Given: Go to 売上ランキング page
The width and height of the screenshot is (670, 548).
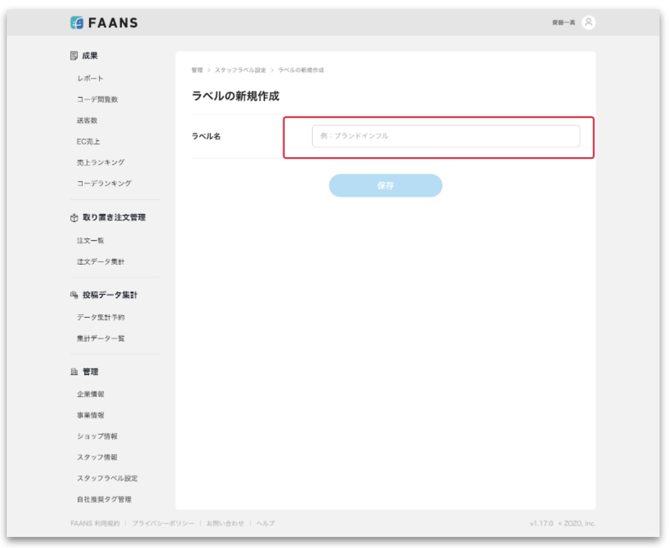Looking at the screenshot, I should tap(101, 162).
